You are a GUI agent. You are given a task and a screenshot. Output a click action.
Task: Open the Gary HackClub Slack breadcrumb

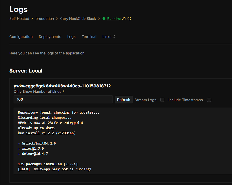point(78,19)
